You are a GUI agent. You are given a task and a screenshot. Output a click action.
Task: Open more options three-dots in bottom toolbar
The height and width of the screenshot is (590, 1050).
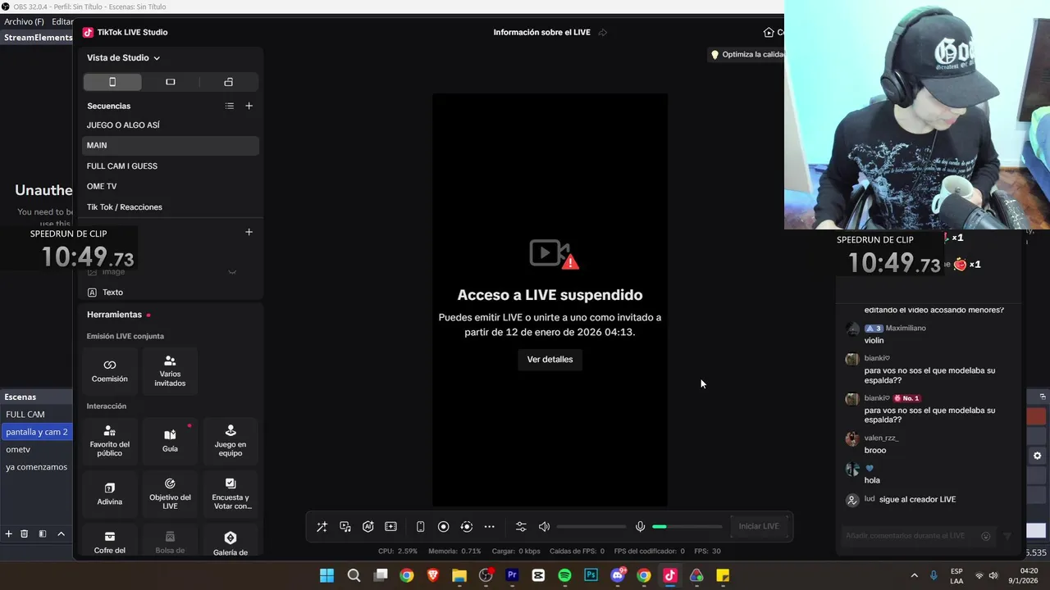490,527
